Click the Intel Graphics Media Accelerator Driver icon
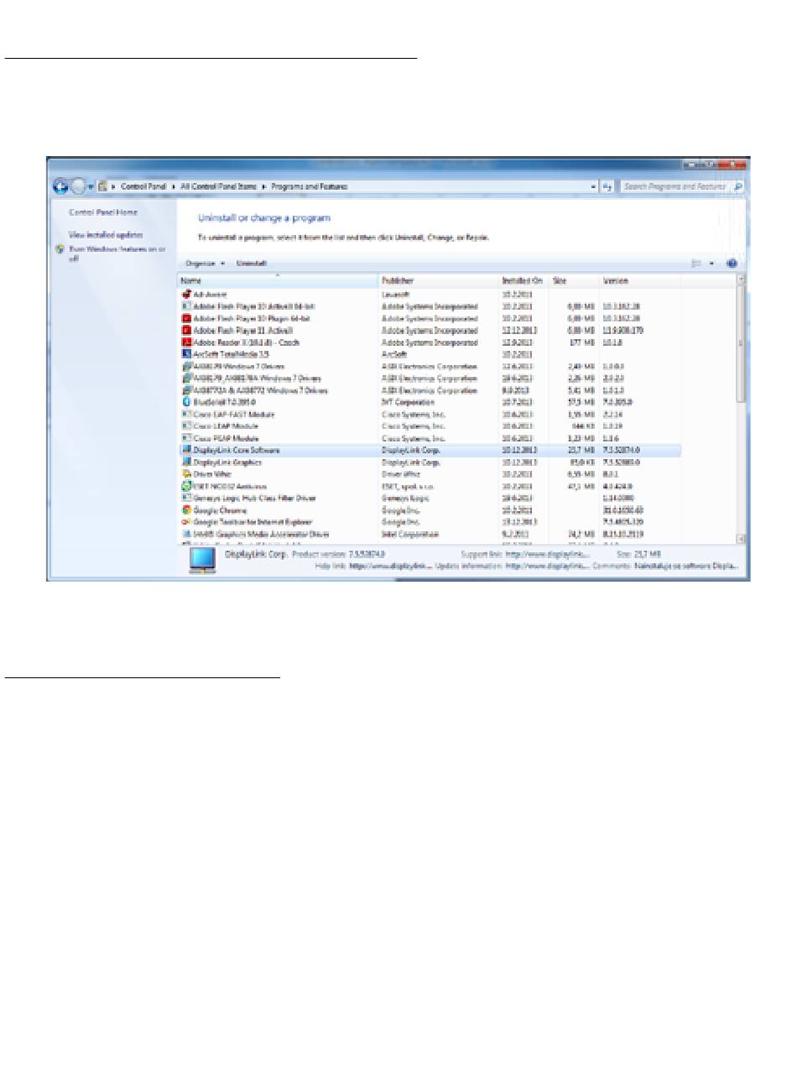Screen dimensions: 797x1092 pos(186,534)
